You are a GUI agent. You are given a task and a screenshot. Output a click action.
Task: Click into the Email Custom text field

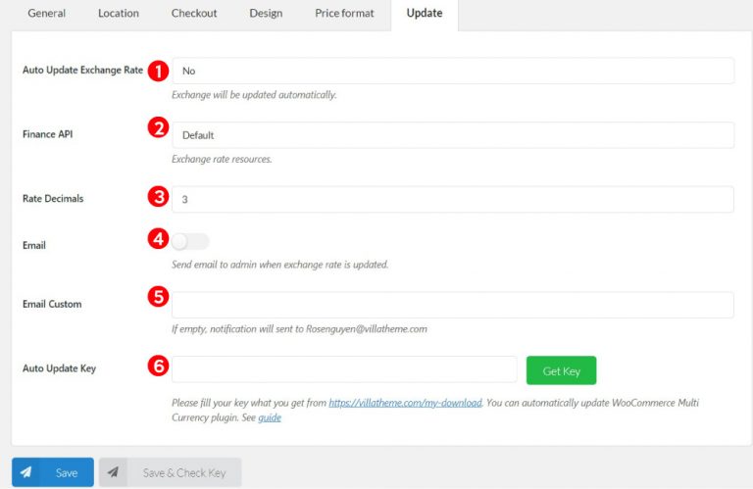click(452, 305)
